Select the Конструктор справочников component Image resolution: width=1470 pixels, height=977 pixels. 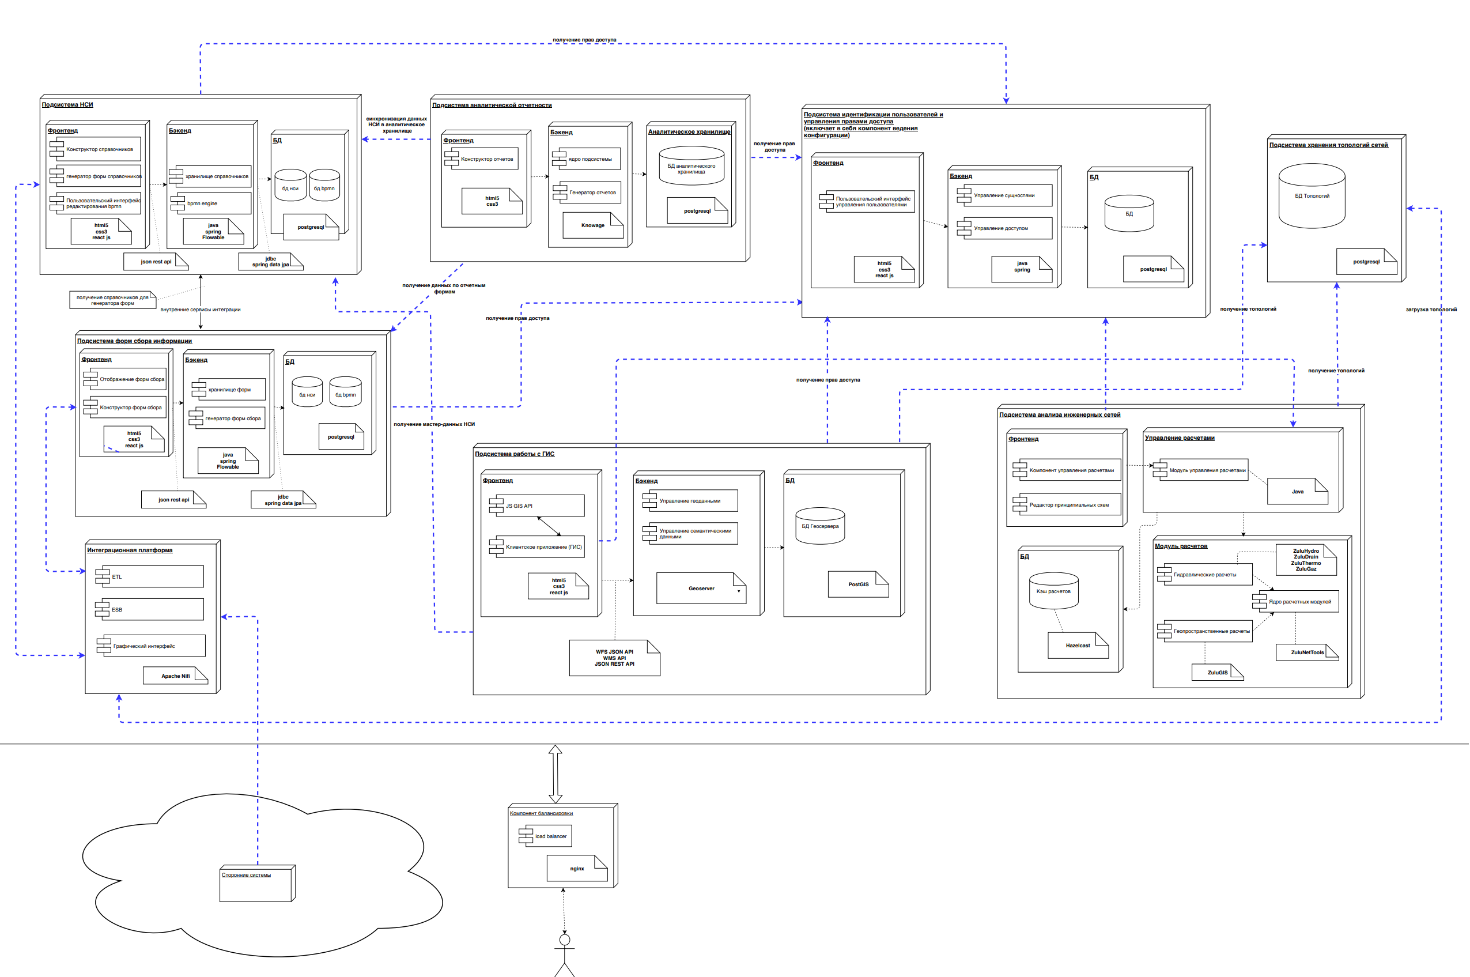(x=100, y=149)
